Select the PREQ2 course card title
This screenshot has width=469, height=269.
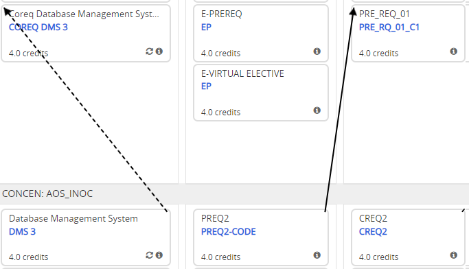click(215, 218)
